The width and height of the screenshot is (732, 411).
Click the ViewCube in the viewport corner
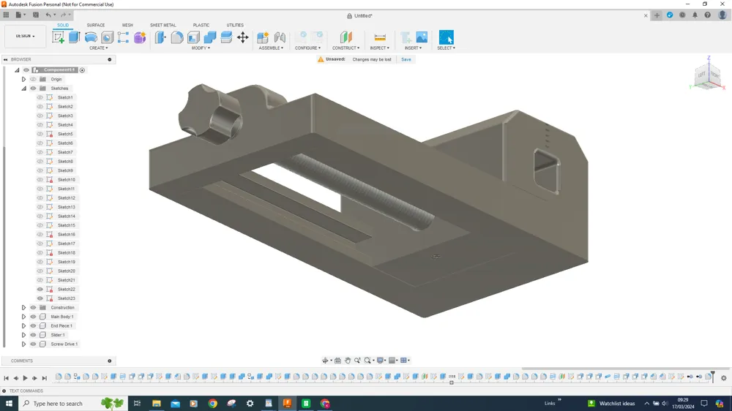pyautogui.click(x=707, y=75)
